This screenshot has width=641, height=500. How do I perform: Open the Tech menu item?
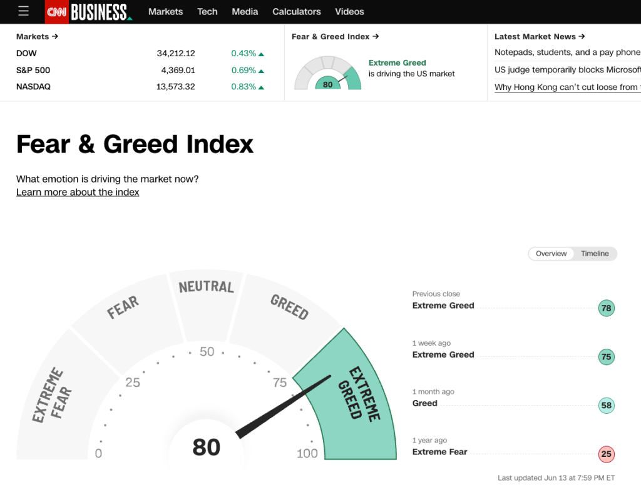pos(207,11)
